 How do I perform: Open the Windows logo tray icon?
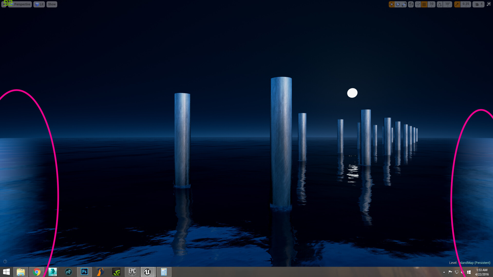(469, 272)
